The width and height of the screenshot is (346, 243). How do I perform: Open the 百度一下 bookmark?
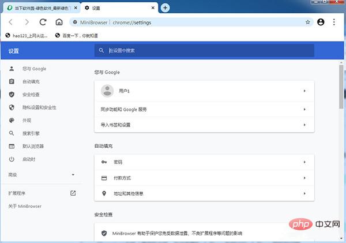[77, 35]
